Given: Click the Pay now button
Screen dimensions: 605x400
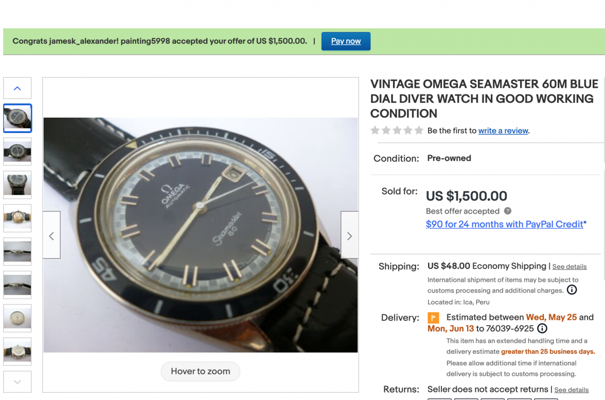Looking at the screenshot, I should point(346,41).
